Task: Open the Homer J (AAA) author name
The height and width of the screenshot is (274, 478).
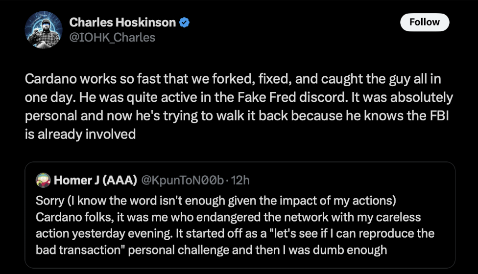Action: click(95, 180)
